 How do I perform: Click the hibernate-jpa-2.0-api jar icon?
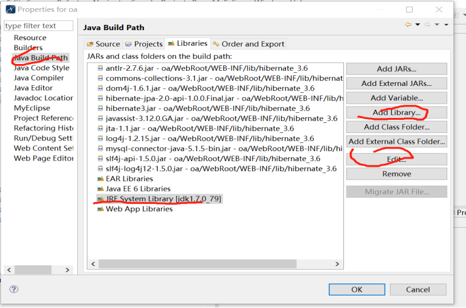tap(101, 98)
